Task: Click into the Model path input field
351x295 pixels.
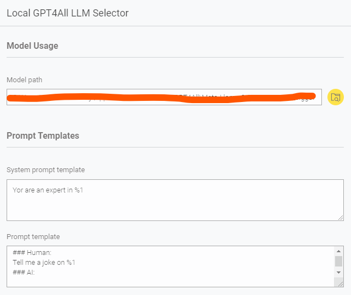Action: point(164,97)
